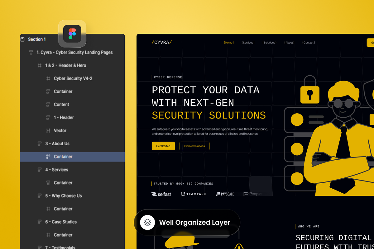Screen dimensions: 374x249
Task: Select the 6 - Case Studies layer name
Action: click(61, 222)
